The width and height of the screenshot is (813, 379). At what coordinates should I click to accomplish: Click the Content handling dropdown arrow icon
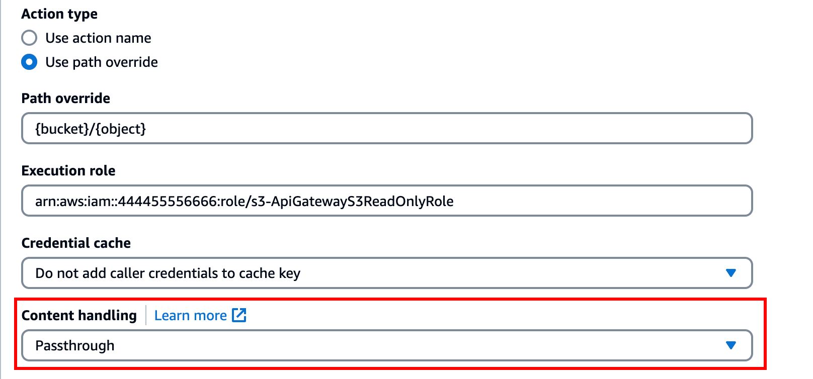[730, 345]
